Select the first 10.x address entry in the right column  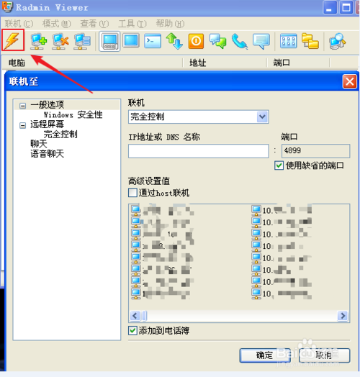(282, 210)
